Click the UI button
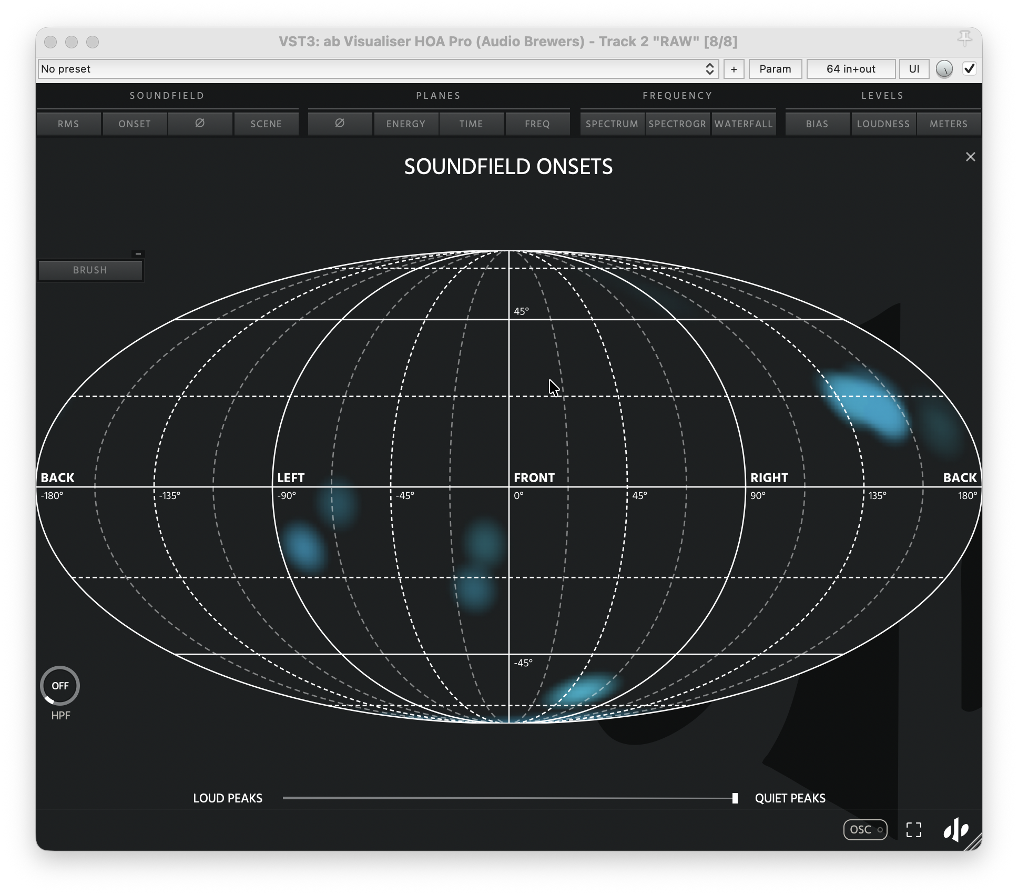This screenshot has width=1018, height=895. click(914, 69)
